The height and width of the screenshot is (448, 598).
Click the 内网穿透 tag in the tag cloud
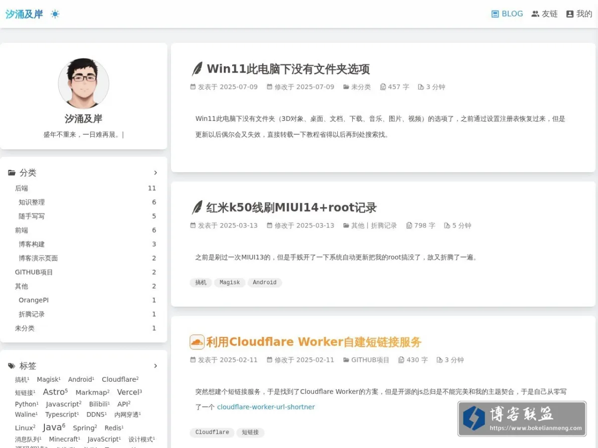click(128, 415)
